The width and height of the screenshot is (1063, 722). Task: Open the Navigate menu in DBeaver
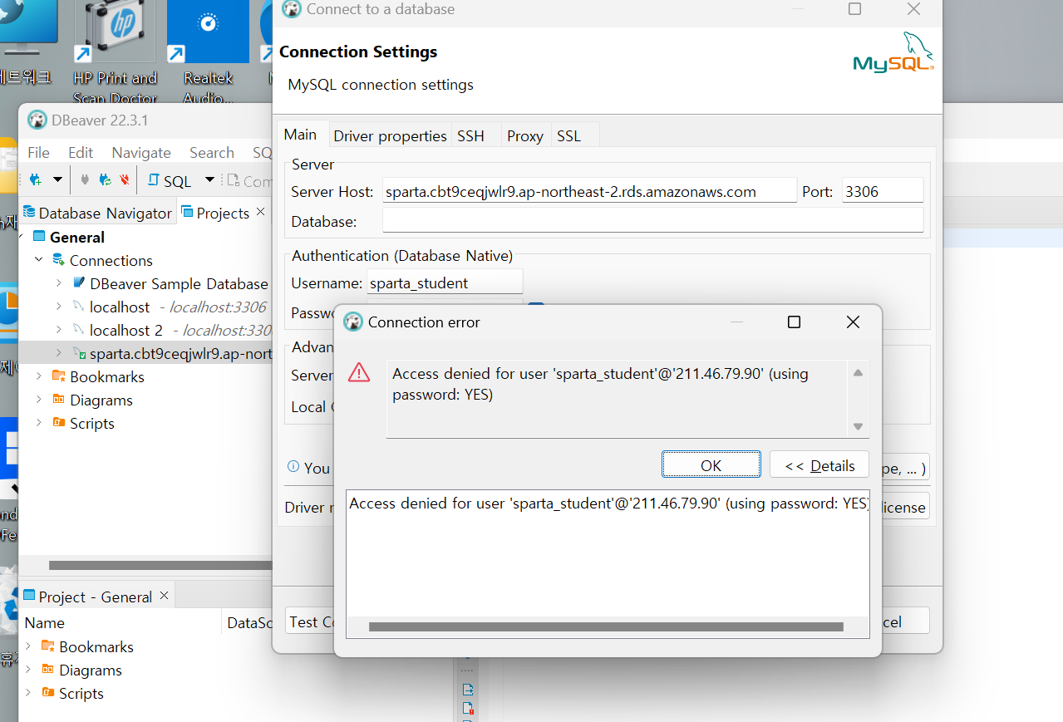(141, 153)
